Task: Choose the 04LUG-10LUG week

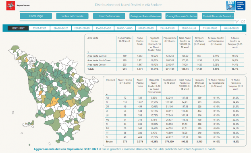Action: pyautogui.click(x=232, y=28)
